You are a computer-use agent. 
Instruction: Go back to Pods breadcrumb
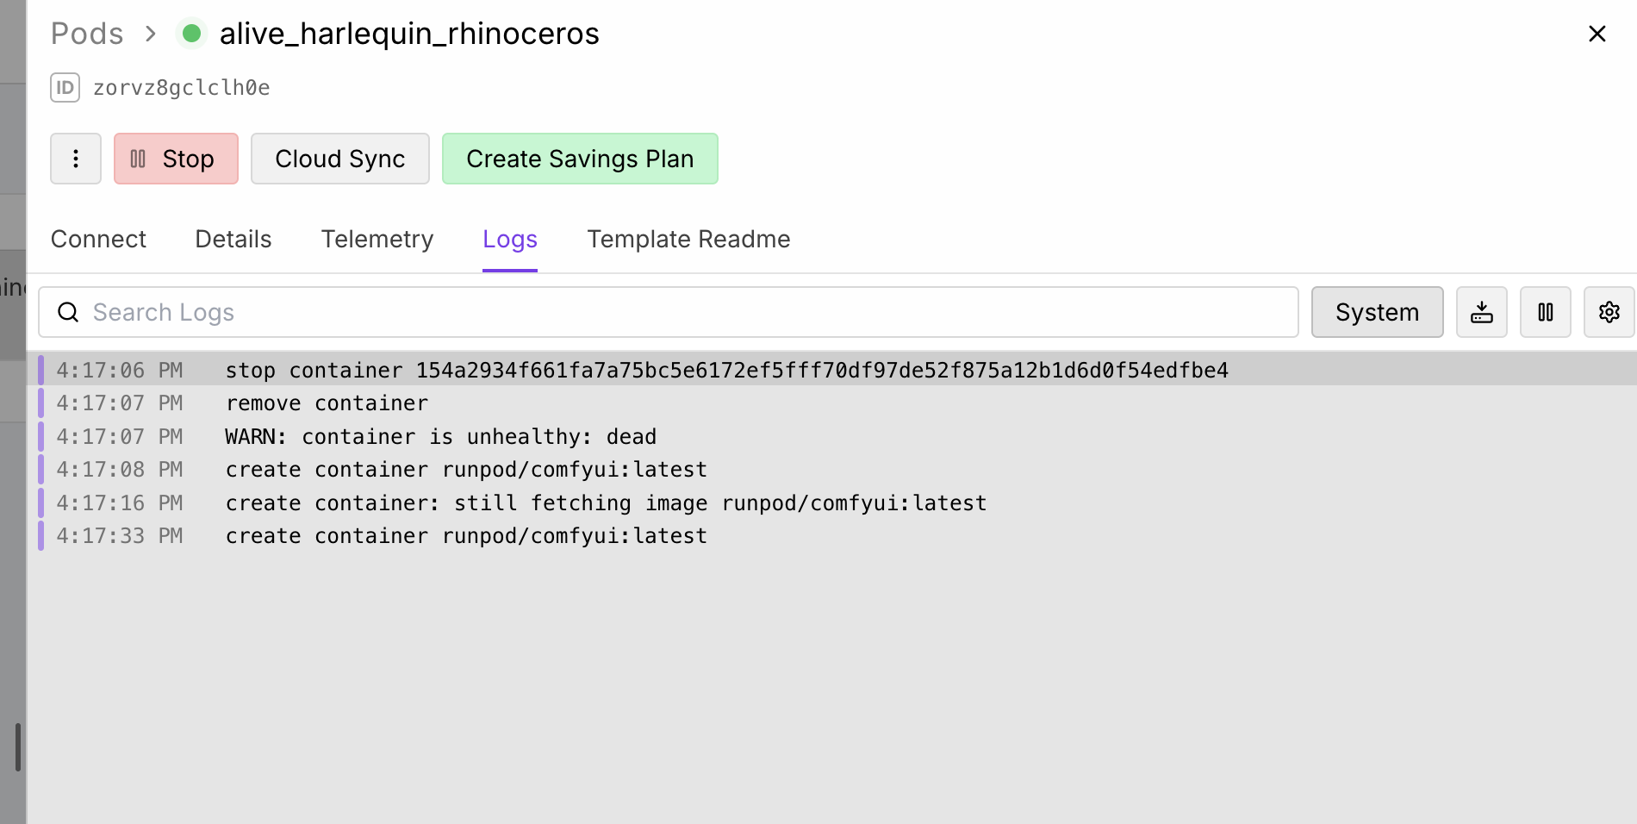click(x=87, y=34)
